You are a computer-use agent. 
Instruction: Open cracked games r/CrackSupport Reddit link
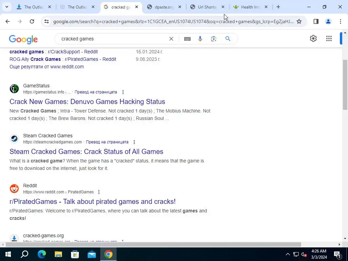pyautogui.click(x=54, y=52)
